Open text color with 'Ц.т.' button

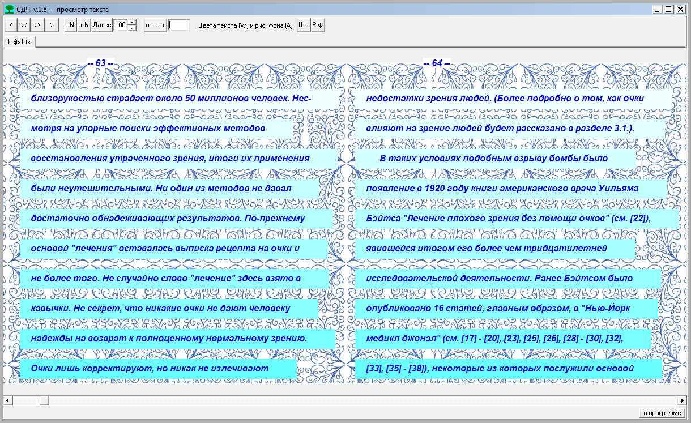coord(304,25)
